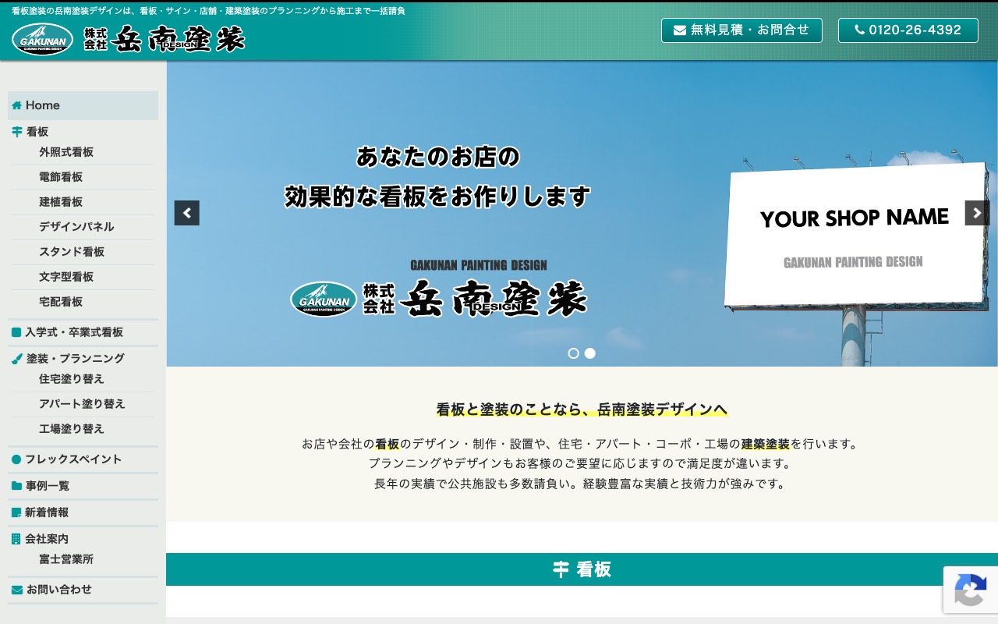Open 住宅塗り替え submenu link
998x624 pixels.
click(x=72, y=379)
